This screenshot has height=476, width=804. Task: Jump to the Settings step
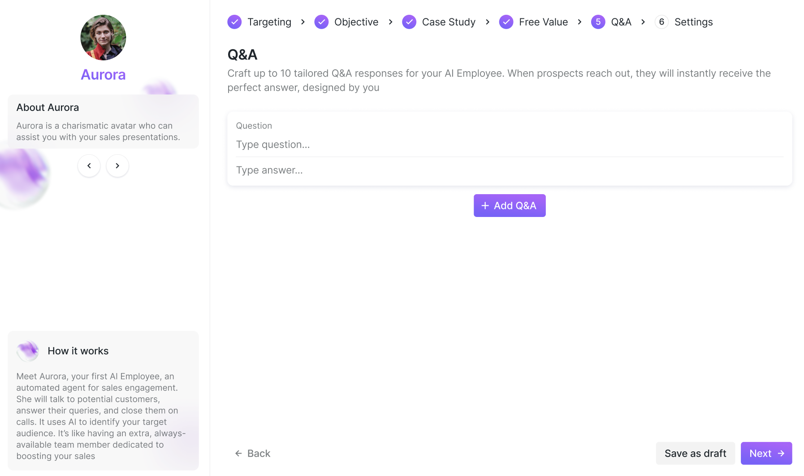pos(693,22)
